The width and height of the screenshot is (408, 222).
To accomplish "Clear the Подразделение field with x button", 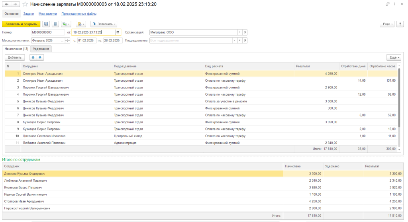I will [x=239, y=40].
